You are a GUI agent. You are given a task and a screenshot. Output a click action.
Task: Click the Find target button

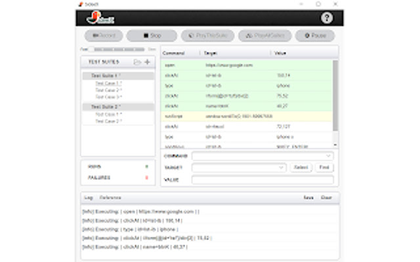click(324, 168)
